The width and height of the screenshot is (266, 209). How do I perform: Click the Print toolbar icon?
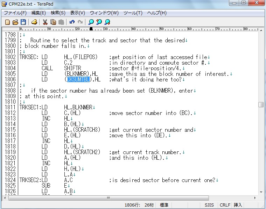[34, 22]
